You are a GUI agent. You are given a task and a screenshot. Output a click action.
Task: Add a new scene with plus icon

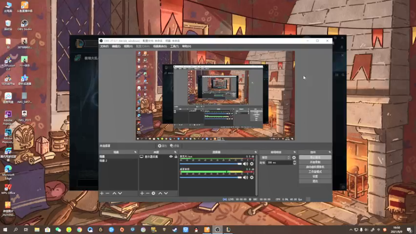(x=102, y=193)
